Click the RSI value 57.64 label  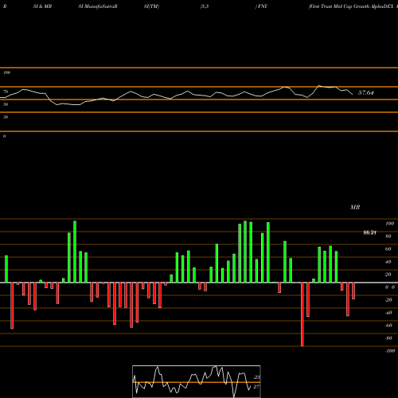366,92
